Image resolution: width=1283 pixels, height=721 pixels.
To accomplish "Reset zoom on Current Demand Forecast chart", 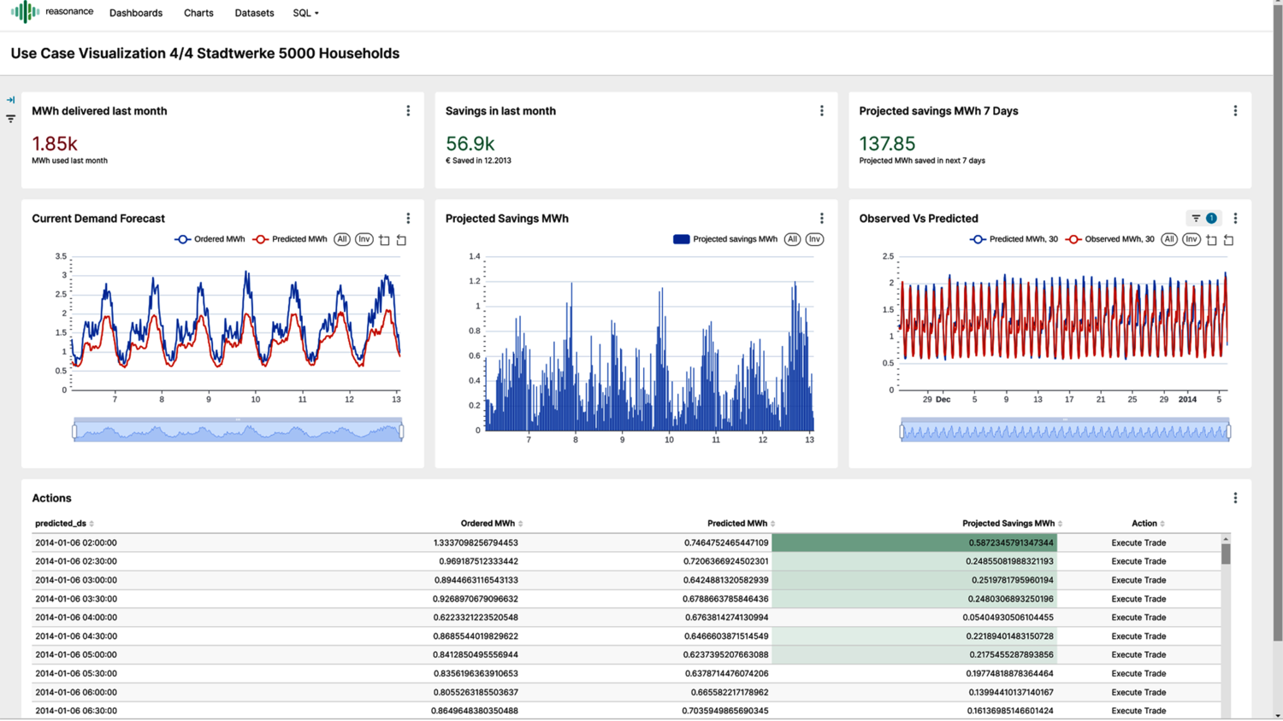I will pyautogui.click(x=401, y=240).
